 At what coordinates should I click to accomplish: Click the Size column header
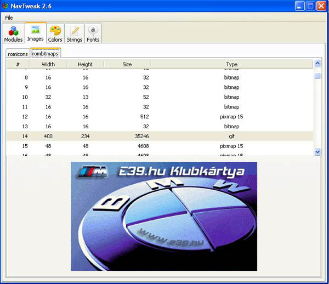pos(127,64)
